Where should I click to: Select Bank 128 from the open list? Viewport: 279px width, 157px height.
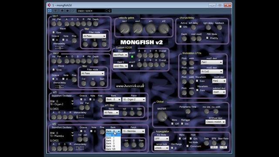[113, 149]
